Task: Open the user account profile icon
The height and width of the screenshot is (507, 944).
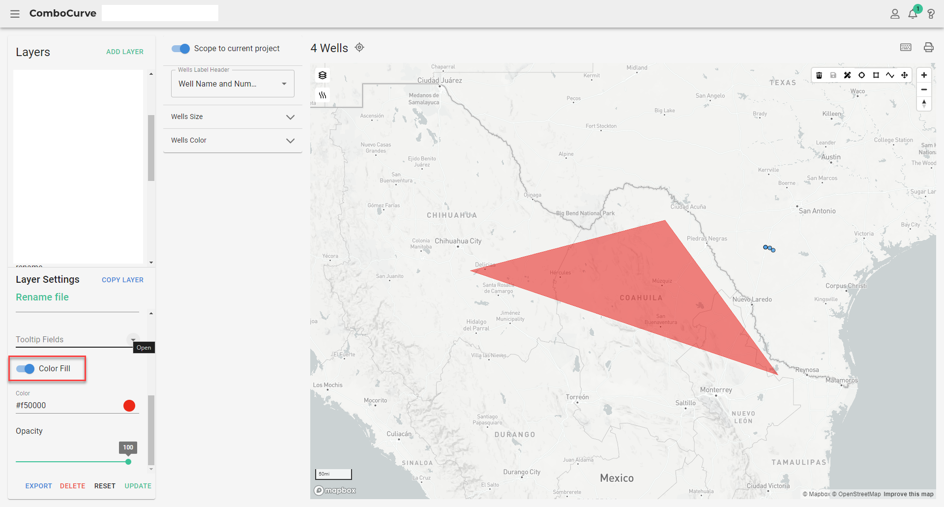Action: pyautogui.click(x=895, y=14)
